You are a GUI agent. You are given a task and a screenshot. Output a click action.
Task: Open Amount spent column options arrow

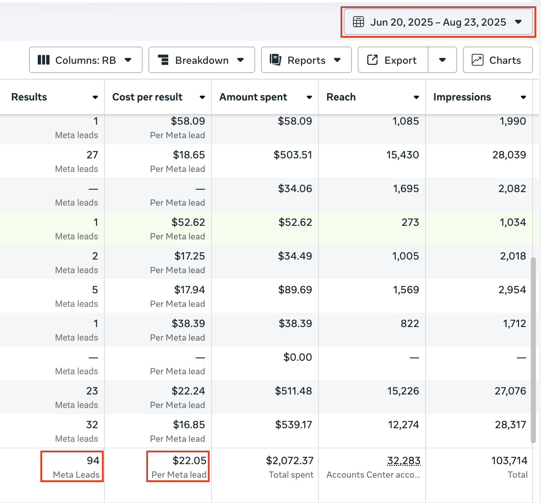309,97
